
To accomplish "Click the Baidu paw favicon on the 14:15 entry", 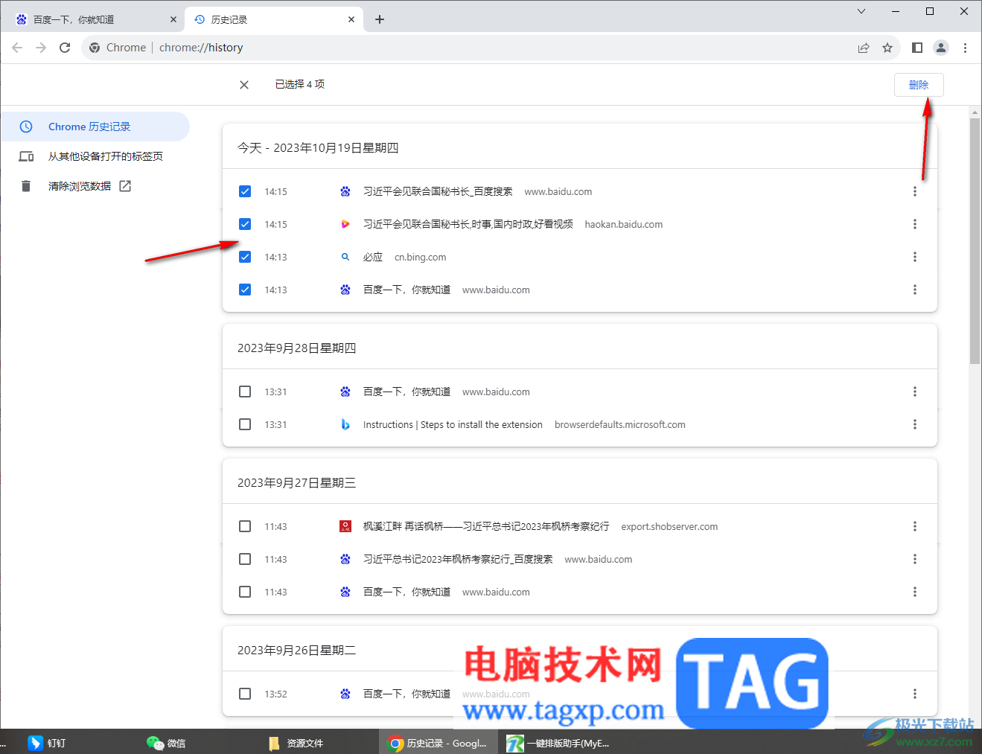I will click(345, 191).
